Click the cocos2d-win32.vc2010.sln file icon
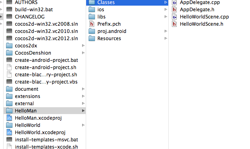This screenshot has width=250, height=149. point(9,31)
